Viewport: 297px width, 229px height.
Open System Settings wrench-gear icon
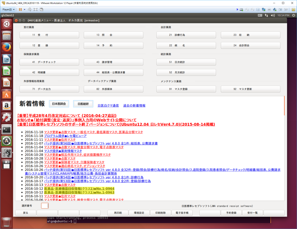6,118
